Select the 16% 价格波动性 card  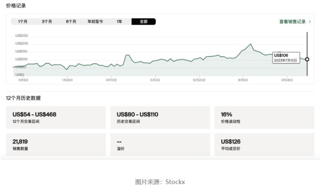pyautogui.click(x=264, y=117)
